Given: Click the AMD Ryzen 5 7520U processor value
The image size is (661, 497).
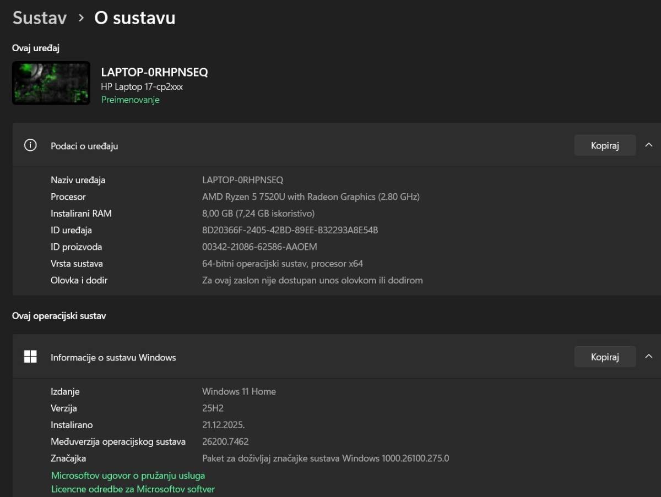Looking at the screenshot, I should coord(311,196).
